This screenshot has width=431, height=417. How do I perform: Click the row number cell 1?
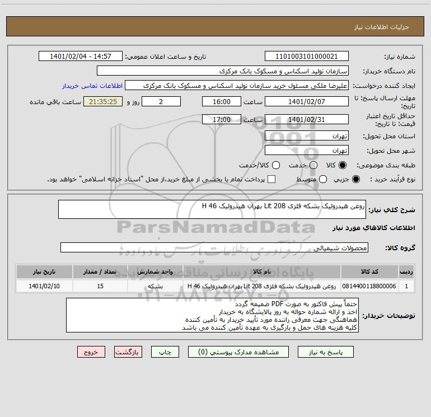click(x=406, y=286)
